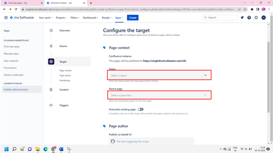273x153 pixels.
Task: Open Manage apps link
Action: tap(11, 54)
